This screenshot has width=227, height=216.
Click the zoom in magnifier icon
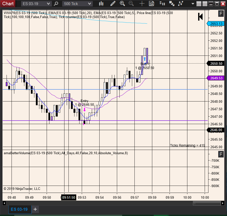tap(122, 4)
